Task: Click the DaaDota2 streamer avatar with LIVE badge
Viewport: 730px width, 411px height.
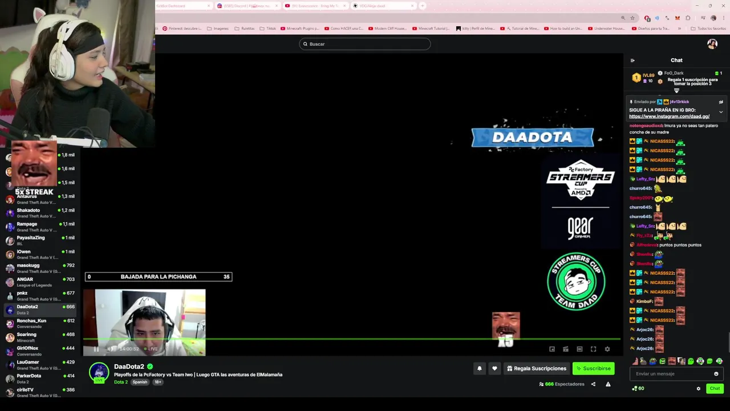Action: click(99, 372)
